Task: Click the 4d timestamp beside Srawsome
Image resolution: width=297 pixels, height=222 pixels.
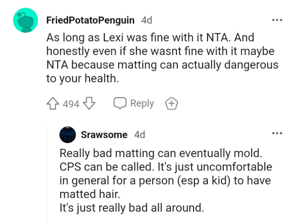Action: pyautogui.click(x=140, y=135)
